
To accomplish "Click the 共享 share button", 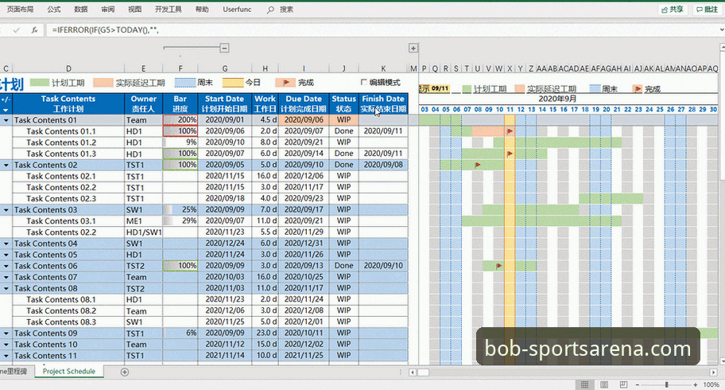I will pyautogui.click(x=673, y=10).
